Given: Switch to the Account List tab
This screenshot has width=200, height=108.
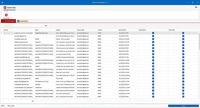Looking at the screenshot, I should point(23,21).
